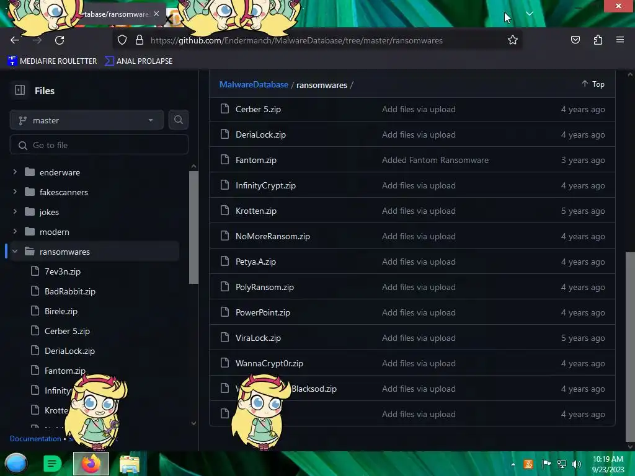635x476 pixels.
Task: Click the padlock site info icon
Action: (140, 40)
